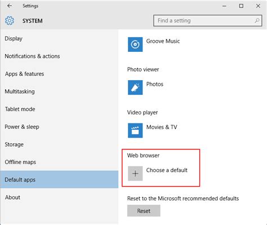Click the Groove Music label

pos(163,41)
